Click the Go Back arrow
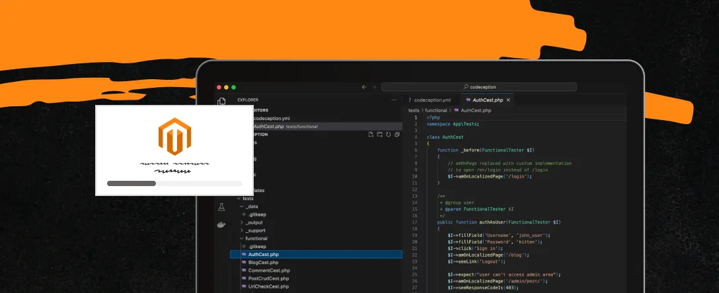Image resolution: width=719 pixels, height=293 pixels. click(x=364, y=86)
